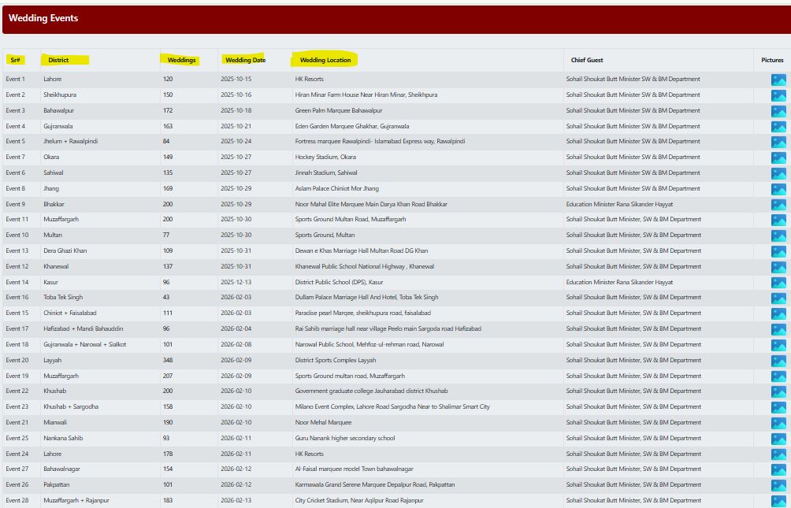Viewport: 791px width, 508px height.
Task: Click the Wedding Location column header
Action: (x=325, y=60)
